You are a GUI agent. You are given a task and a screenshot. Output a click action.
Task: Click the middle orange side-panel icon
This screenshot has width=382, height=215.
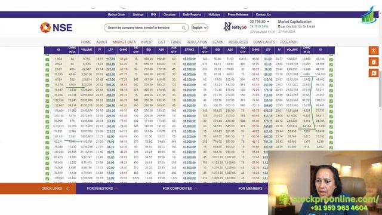pos(374,62)
